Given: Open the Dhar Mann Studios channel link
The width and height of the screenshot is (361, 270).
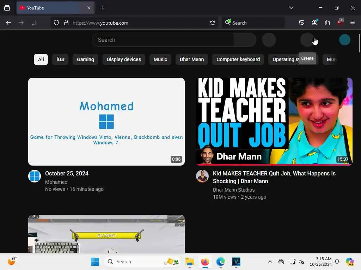Looking at the screenshot, I should [x=234, y=190].
